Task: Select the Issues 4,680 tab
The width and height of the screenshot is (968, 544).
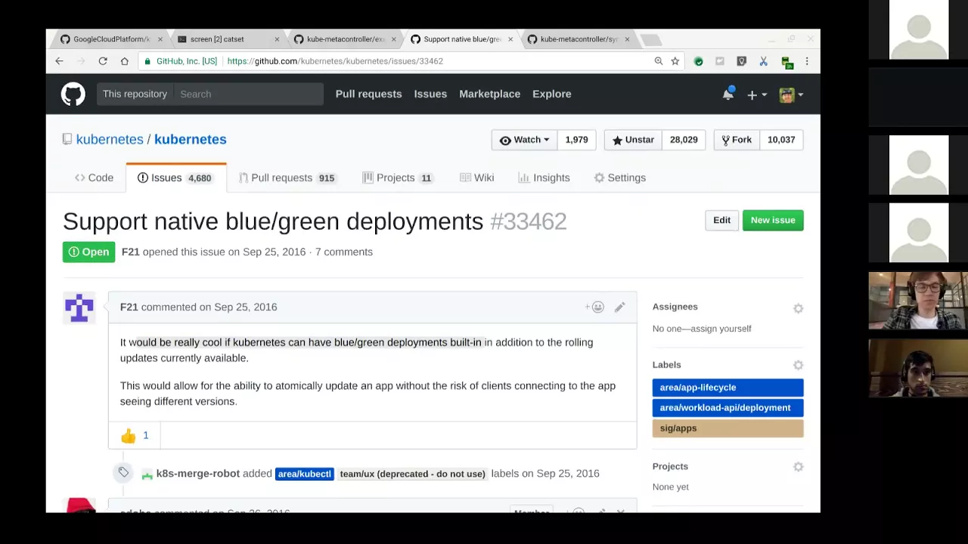Action: 175,178
